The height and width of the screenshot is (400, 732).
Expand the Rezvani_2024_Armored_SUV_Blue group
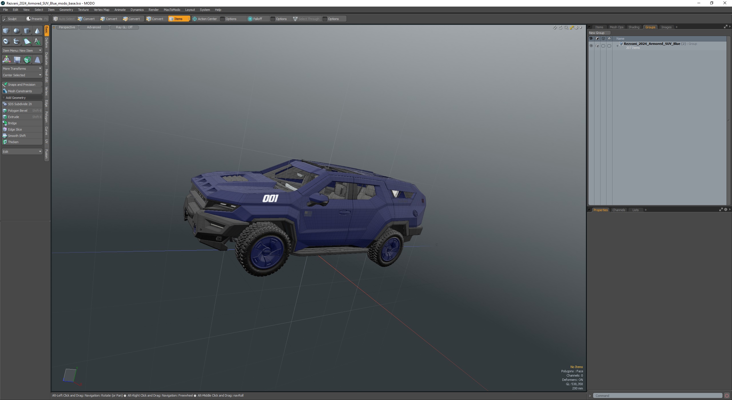click(617, 46)
